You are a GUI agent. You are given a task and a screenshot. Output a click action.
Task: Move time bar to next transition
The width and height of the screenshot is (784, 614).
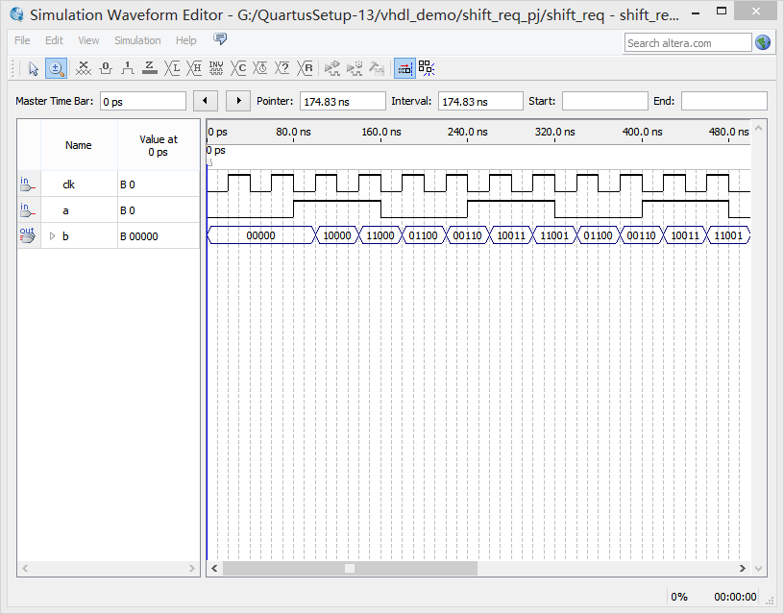(238, 101)
